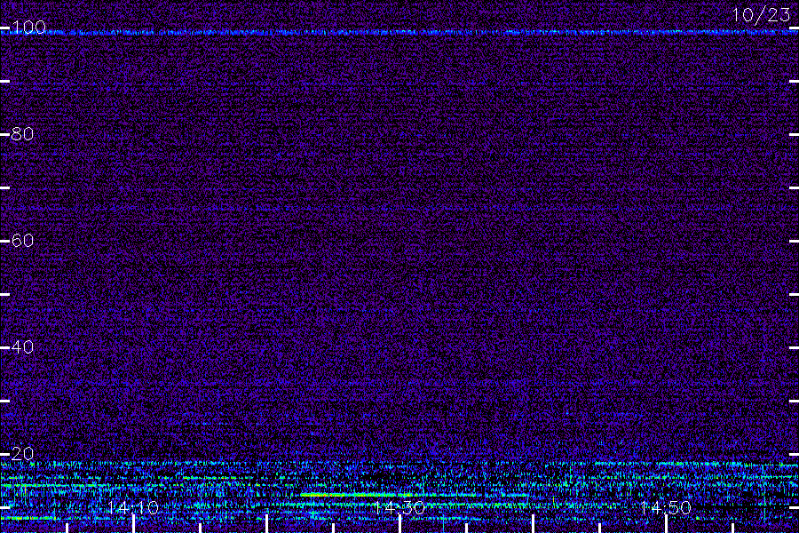Click the 100 frequency axis label
This screenshot has width=799, height=533.
(x=28, y=28)
